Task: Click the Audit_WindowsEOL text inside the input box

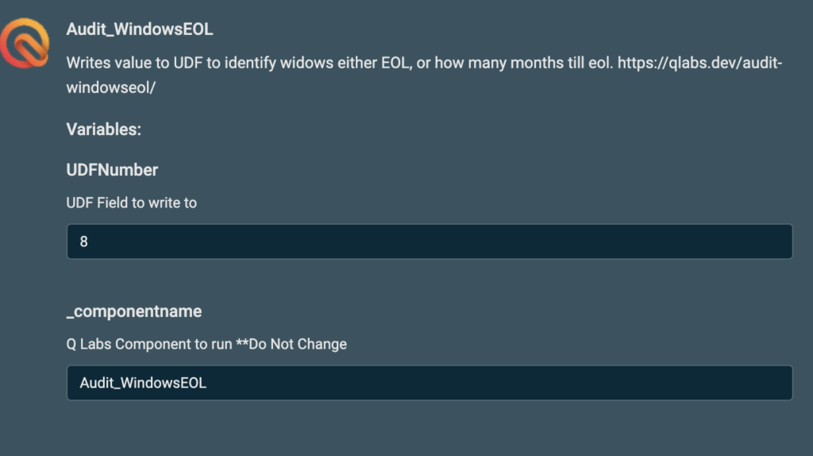Action: 143,383
